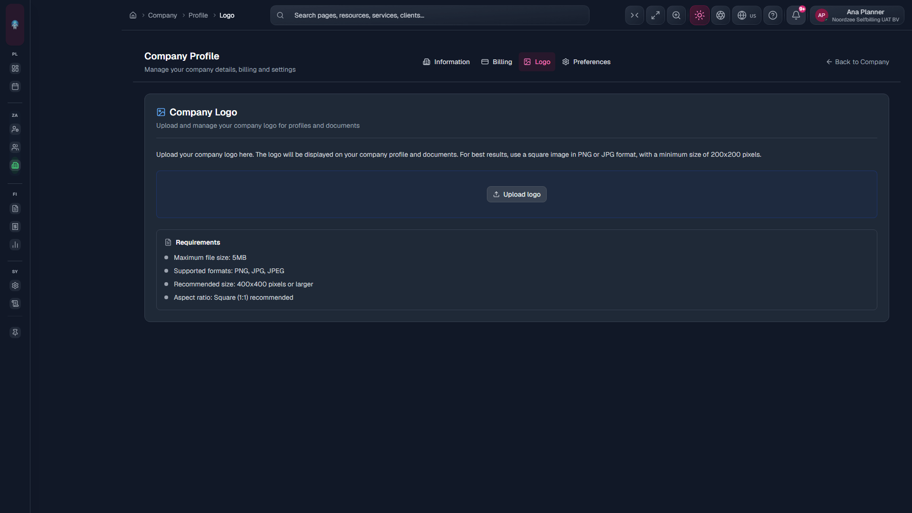The width and height of the screenshot is (912, 513).
Task: Open the help question mark icon
Action: (773, 15)
